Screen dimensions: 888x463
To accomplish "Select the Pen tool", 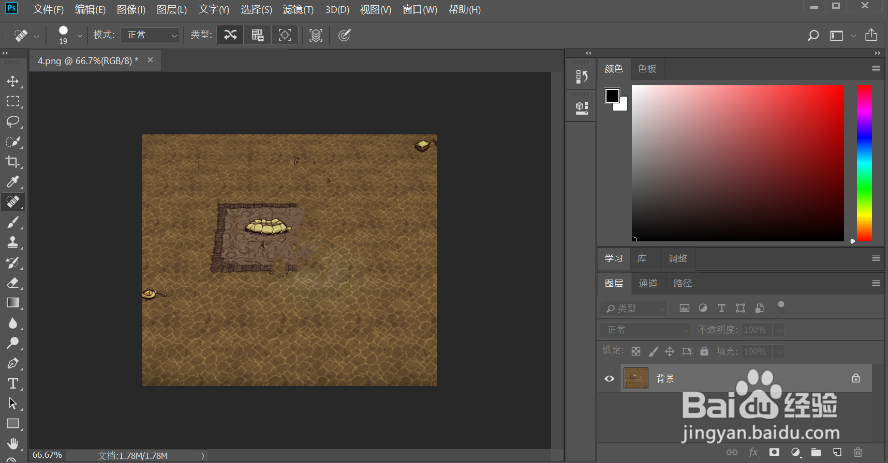I will point(13,363).
